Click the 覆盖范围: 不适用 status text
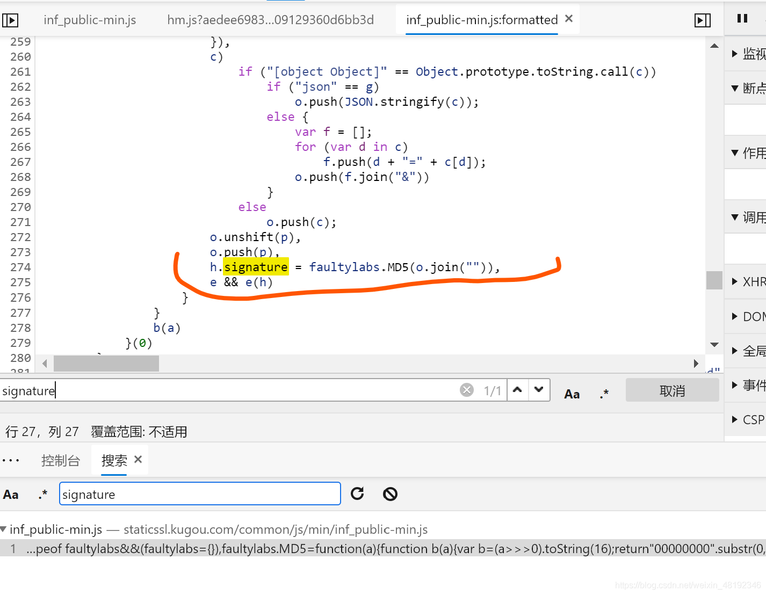Screen dimensions: 766x595 (139, 432)
